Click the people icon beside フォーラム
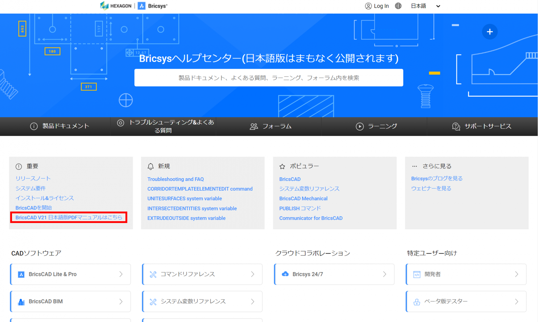The image size is (538, 322). (x=254, y=127)
